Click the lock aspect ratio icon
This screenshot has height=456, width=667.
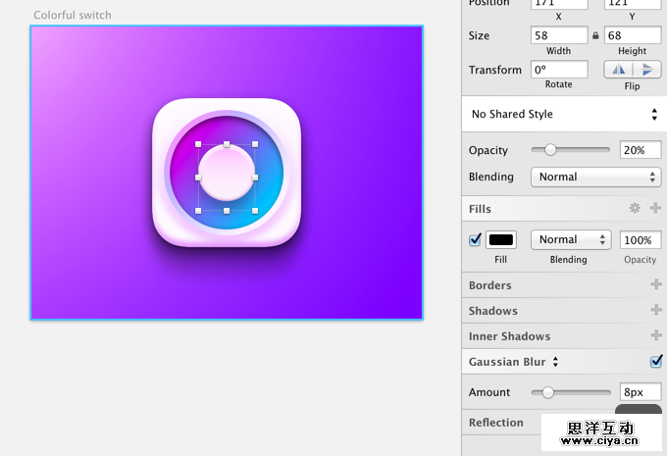(594, 36)
